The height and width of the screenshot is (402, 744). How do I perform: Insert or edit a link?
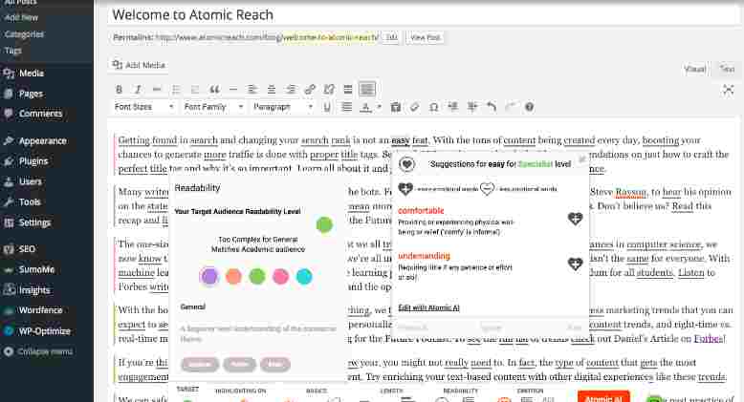[310, 89]
